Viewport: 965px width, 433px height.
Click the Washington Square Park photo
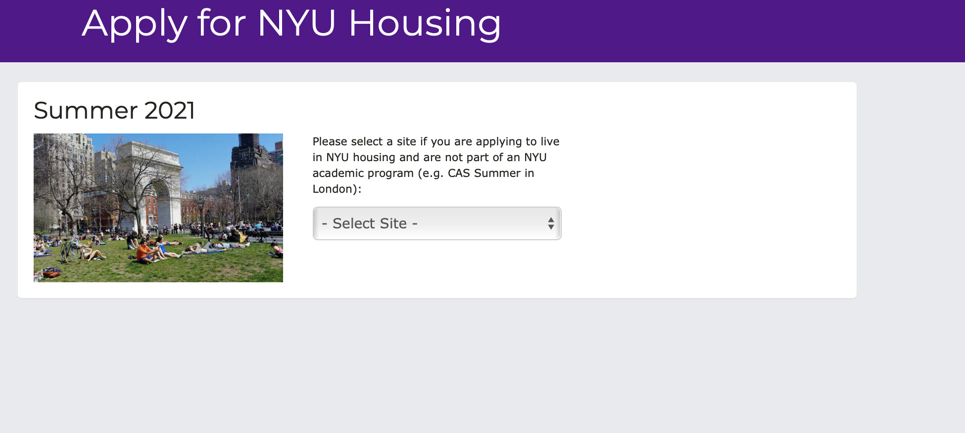(158, 208)
